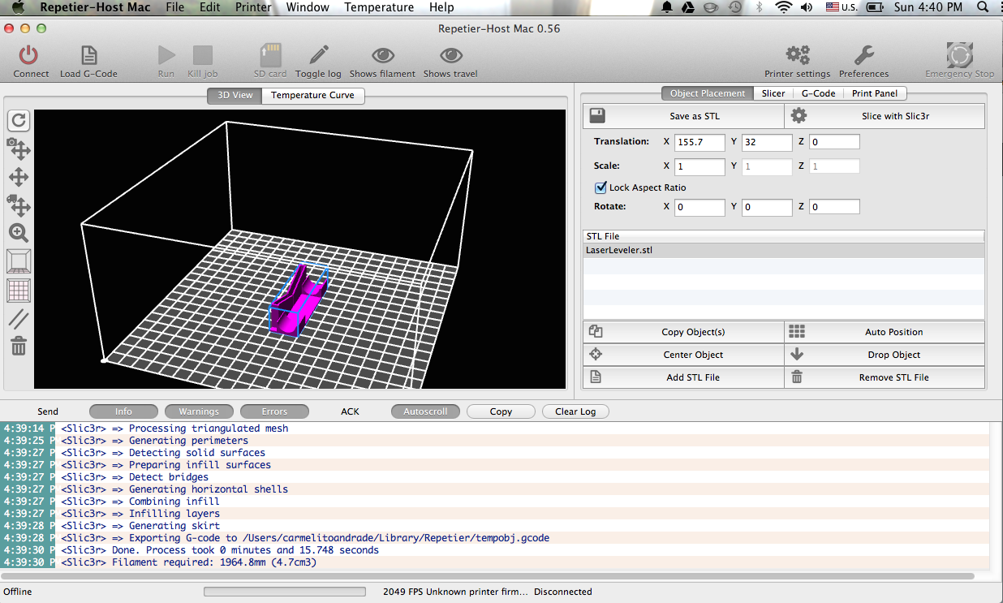Open the Print Panel tab
This screenshot has width=1003, height=603.
[x=875, y=93]
